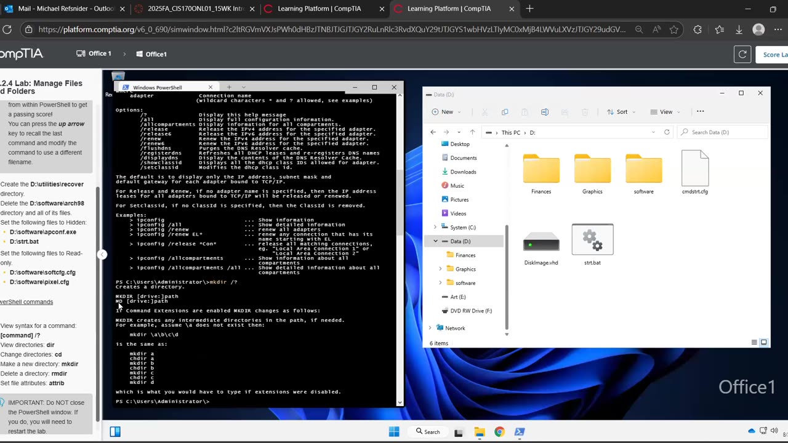
Task: Open recent locations dropdown beside navigation arrows
Action: coord(459,132)
